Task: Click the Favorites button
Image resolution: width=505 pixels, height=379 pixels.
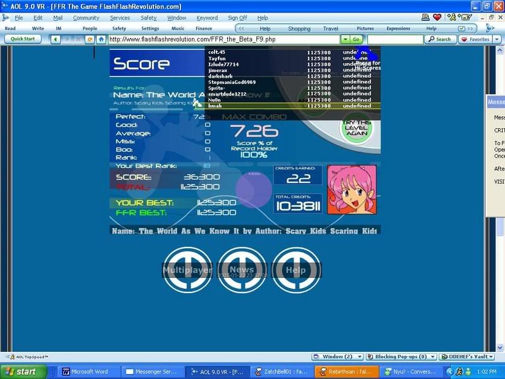Action: click(475, 39)
